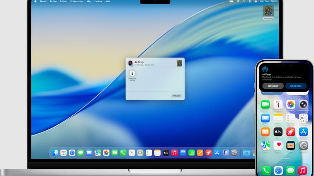The height and width of the screenshot is (176, 314).
Task: Open the Fichier menu
Action: pyautogui.click(x=54, y=2)
